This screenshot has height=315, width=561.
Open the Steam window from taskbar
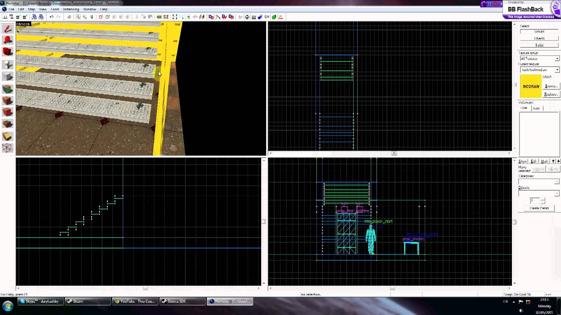[88, 301]
